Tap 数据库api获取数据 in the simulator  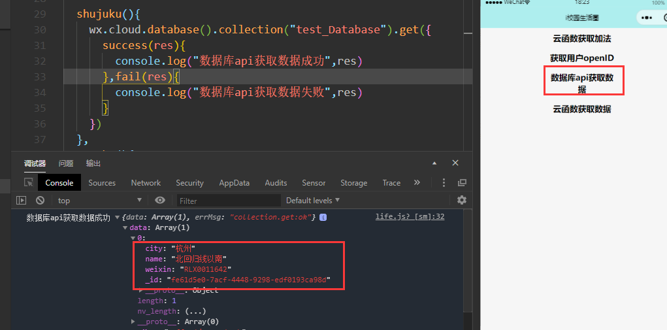[x=582, y=84]
